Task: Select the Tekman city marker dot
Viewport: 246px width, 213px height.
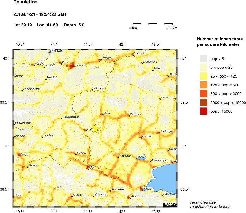Action: 92,90
